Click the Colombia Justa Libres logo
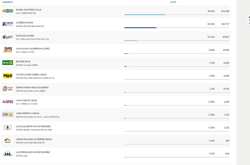250x165 pixels. 7,89
